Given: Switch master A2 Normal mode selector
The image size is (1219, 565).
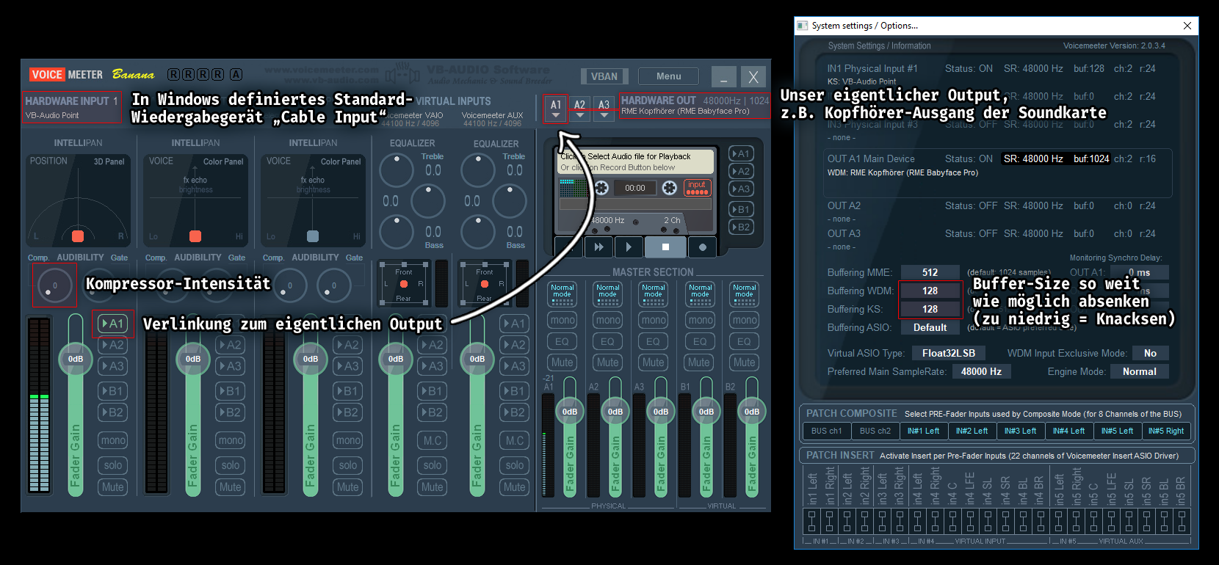Looking at the screenshot, I should 608,294.
